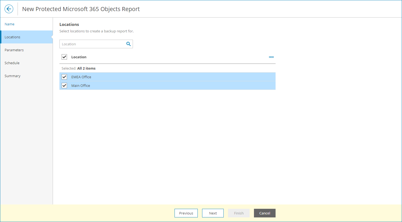This screenshot has width=402, height=222.
Task: Select the EMEA Office row text
Action: click(x=81, y=77)
